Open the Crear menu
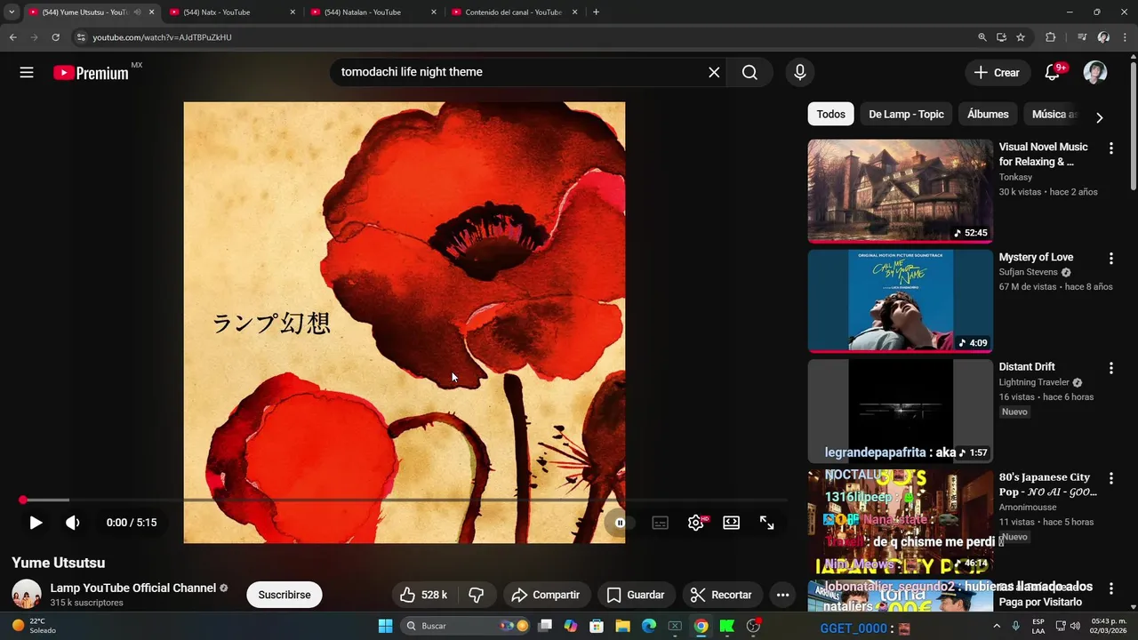1138x640 pixels. pyautogui.click(x=997, y=73)
